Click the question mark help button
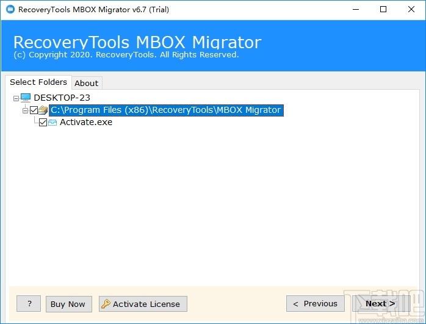 click(29, 304)
